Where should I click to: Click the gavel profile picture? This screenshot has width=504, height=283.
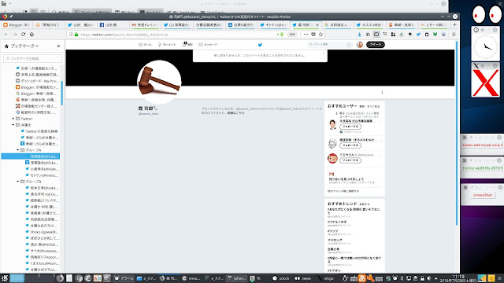[159, 82]
